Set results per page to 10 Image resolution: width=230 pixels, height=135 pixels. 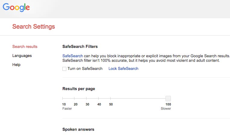(63, 98)
